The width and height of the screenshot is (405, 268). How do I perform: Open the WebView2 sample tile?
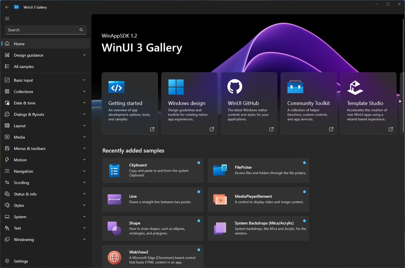[x=153, y=257]
